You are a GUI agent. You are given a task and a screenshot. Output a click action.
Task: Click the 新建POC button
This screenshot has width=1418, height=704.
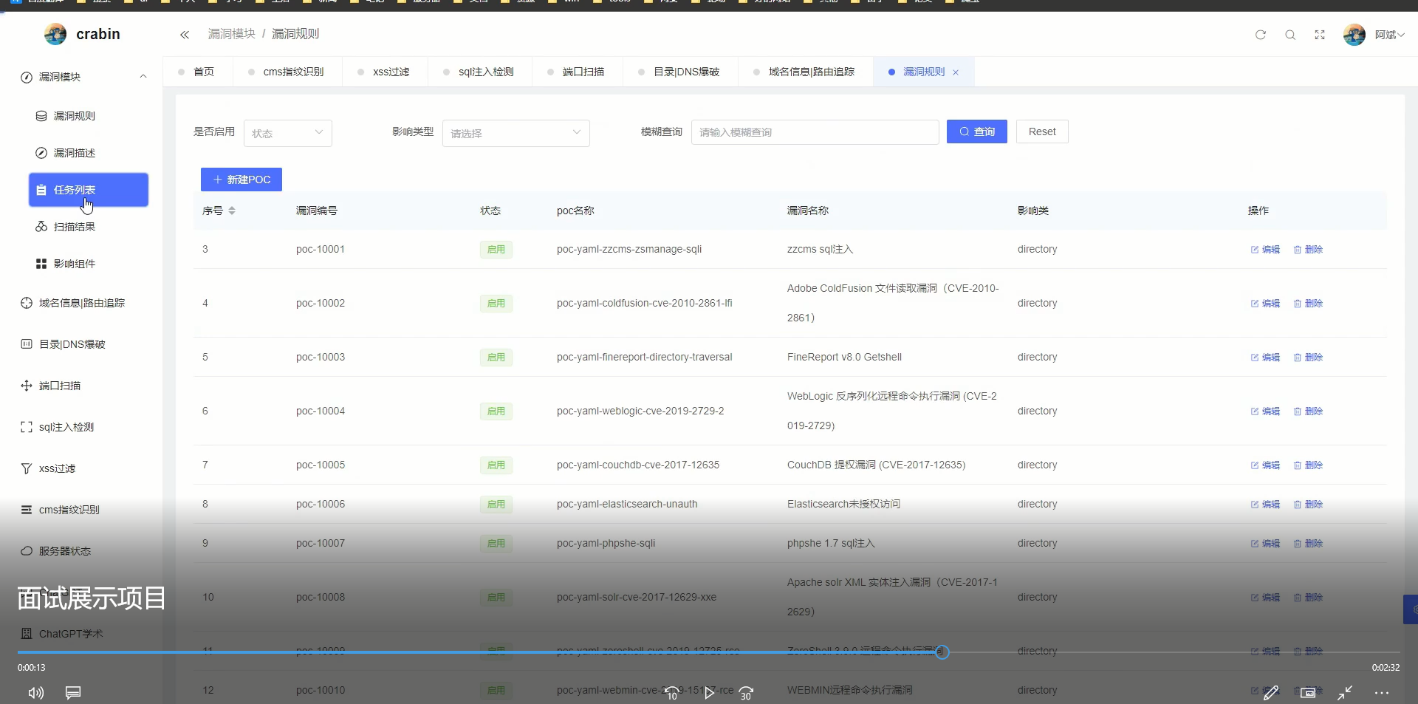coord(242,180)
